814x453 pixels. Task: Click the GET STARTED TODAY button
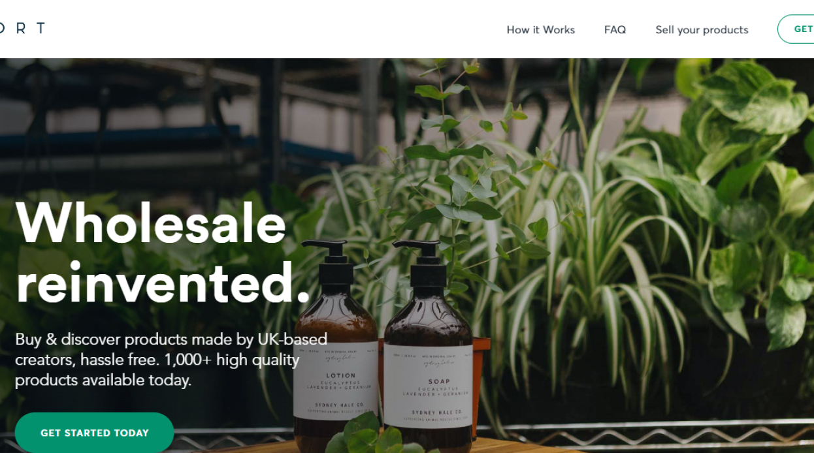tap(94, 432)
